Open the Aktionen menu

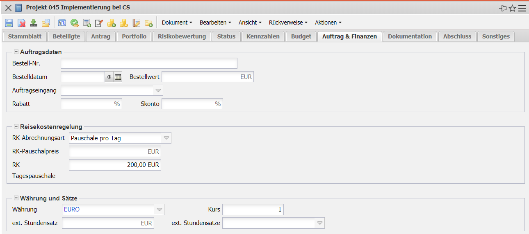(x=328, y=22)
